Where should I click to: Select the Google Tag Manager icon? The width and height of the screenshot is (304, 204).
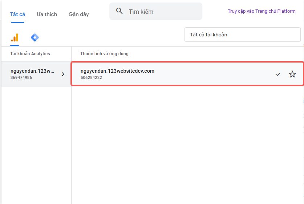coord(35,37)
